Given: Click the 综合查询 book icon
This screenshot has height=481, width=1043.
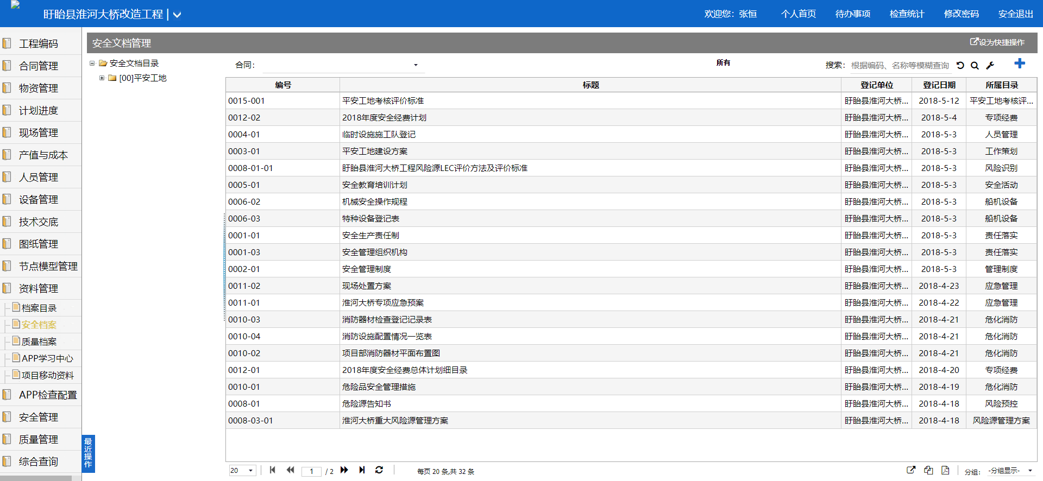Looking at the screenshot, I should pyautogui.click(x=7, y=461).
